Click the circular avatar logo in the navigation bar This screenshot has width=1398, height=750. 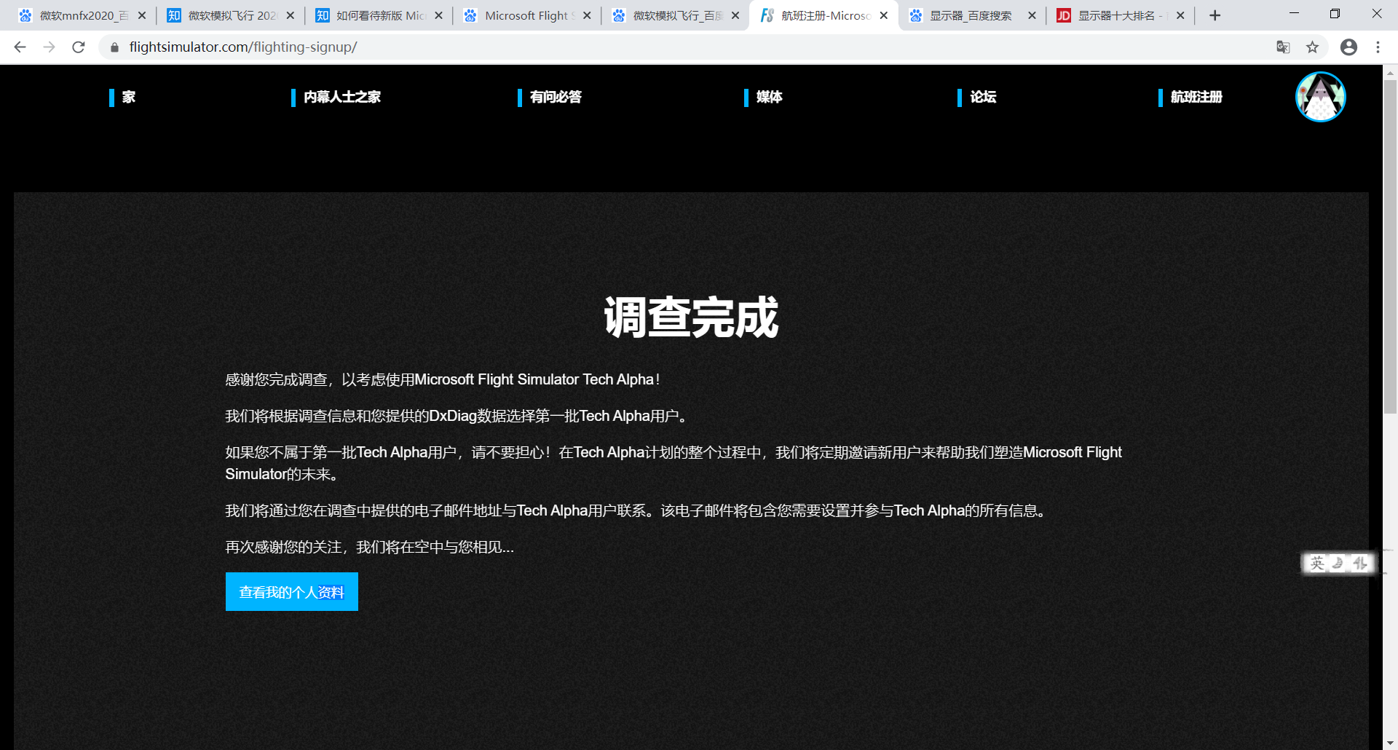(1320, 97)
